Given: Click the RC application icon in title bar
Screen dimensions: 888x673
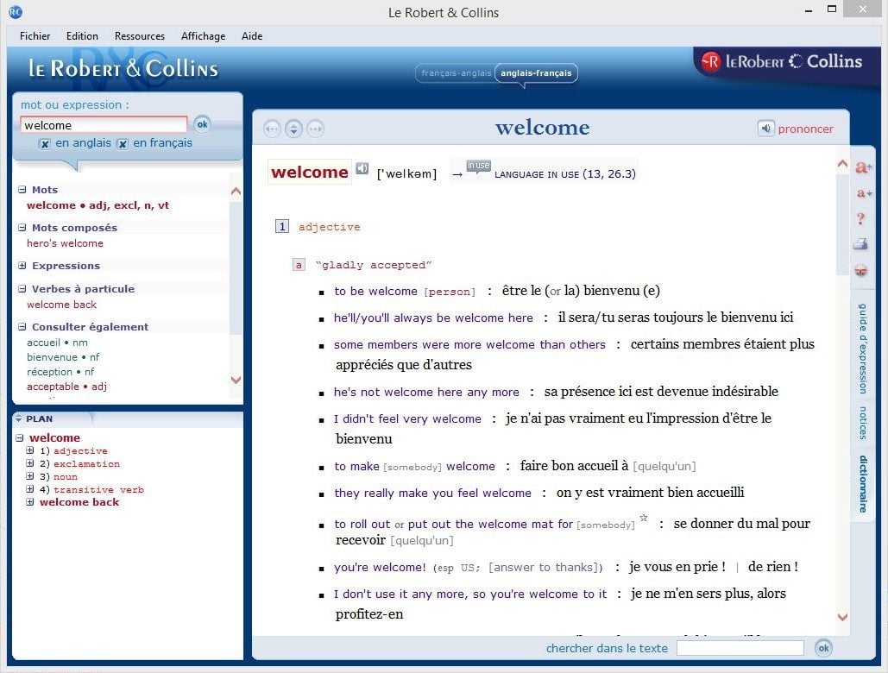Looking at the screenshot, I should [16, 12].
